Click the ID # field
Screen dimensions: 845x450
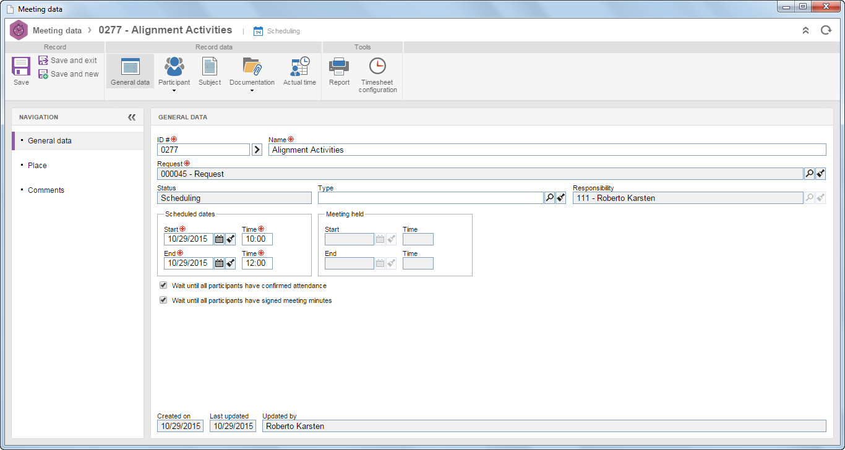204,150
